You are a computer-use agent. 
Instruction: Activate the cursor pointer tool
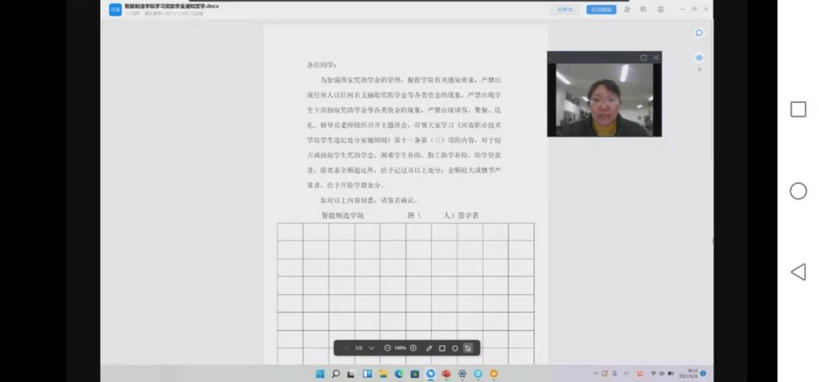pyautogui.click(x=468, y=348)
